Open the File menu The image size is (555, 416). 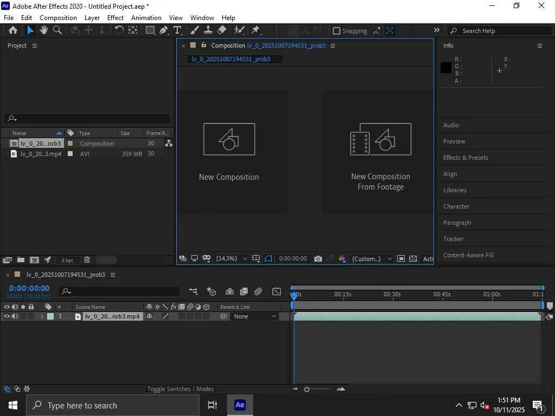click(x=9, y=18)
